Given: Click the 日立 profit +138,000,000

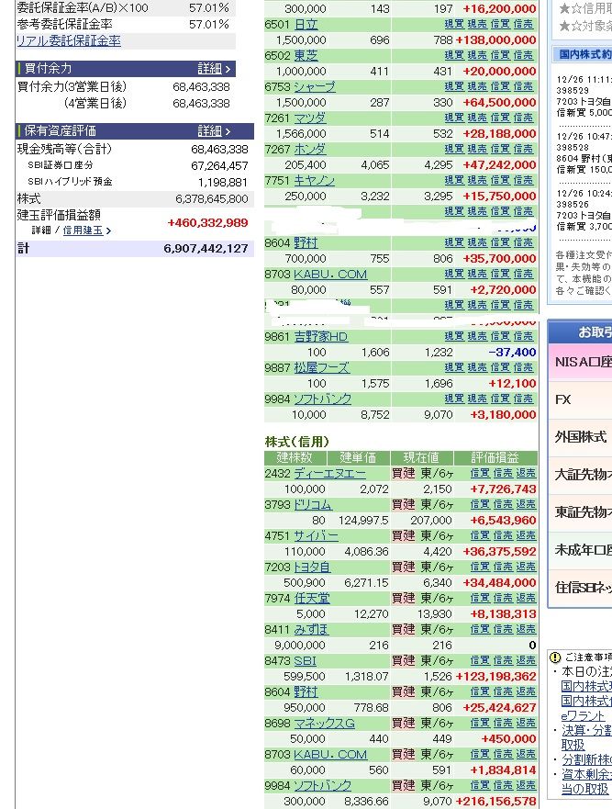Looking at the screenshot, I should [496, 40].
